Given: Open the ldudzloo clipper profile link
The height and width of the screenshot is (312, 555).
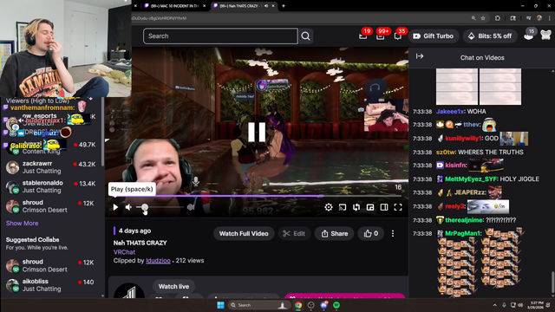Looking at the screenshot, I should click(158, 261).
